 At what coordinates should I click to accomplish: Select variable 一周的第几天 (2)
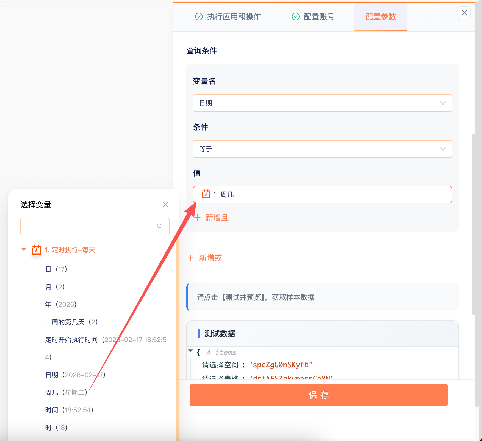tap(71, 322)
